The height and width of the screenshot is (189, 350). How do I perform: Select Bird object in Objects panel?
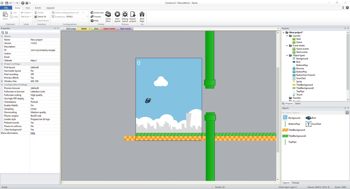click(x=311, y=118)
